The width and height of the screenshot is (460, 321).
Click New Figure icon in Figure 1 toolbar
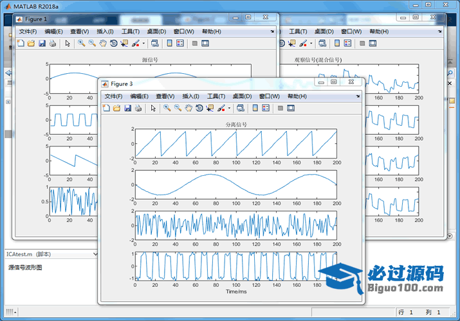point(21,43)
